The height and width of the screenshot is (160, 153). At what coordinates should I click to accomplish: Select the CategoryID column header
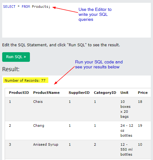[x=105, y=93]
